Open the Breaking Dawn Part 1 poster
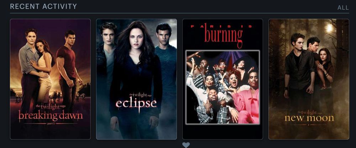The image size is (356, 148). pyautogui.click(x=51, y=79)
